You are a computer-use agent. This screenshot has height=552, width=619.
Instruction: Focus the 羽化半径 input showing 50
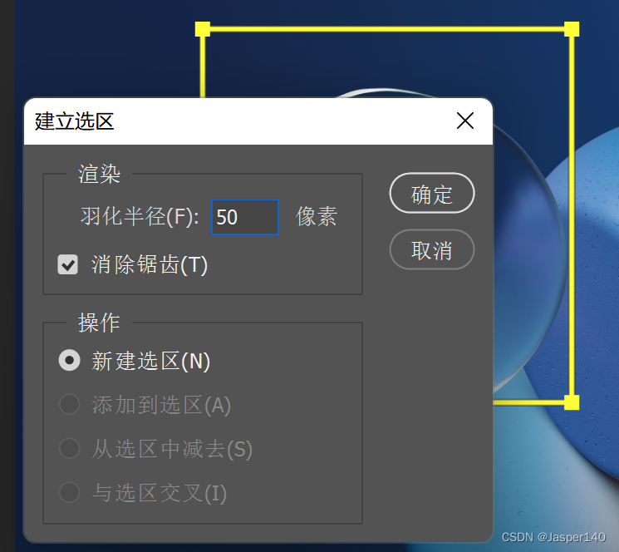click(x=245, y=217)
